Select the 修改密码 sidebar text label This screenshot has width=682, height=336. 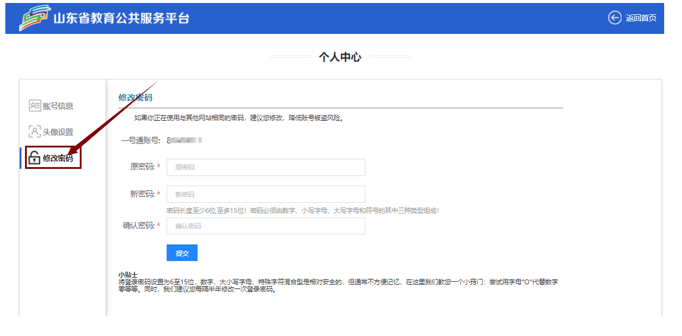click(58, 158)
